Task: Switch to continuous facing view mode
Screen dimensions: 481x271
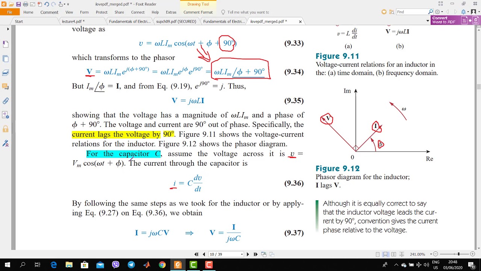Action: click(402, 254)
